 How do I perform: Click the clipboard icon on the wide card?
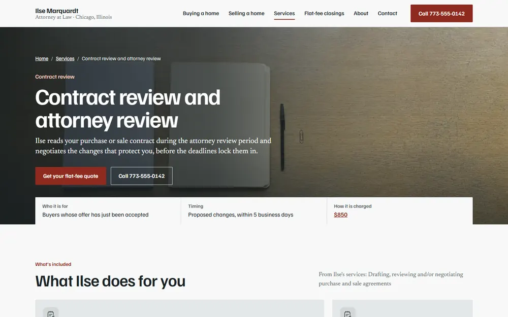pos(51,313)
